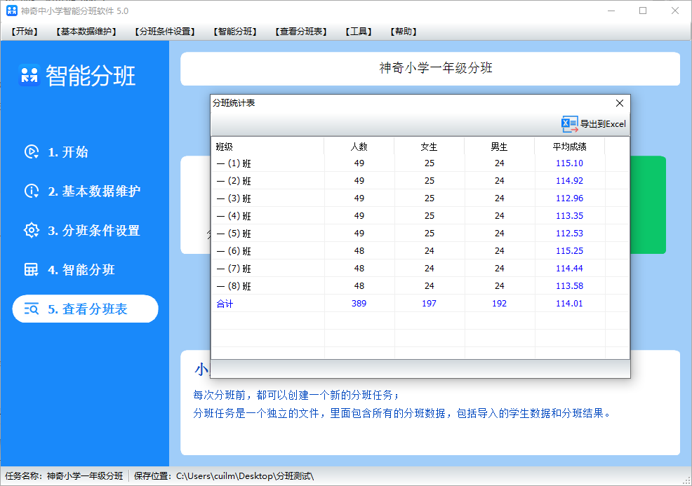
Task: Open the 【智能分班】 menu
Action: (235, 32)
